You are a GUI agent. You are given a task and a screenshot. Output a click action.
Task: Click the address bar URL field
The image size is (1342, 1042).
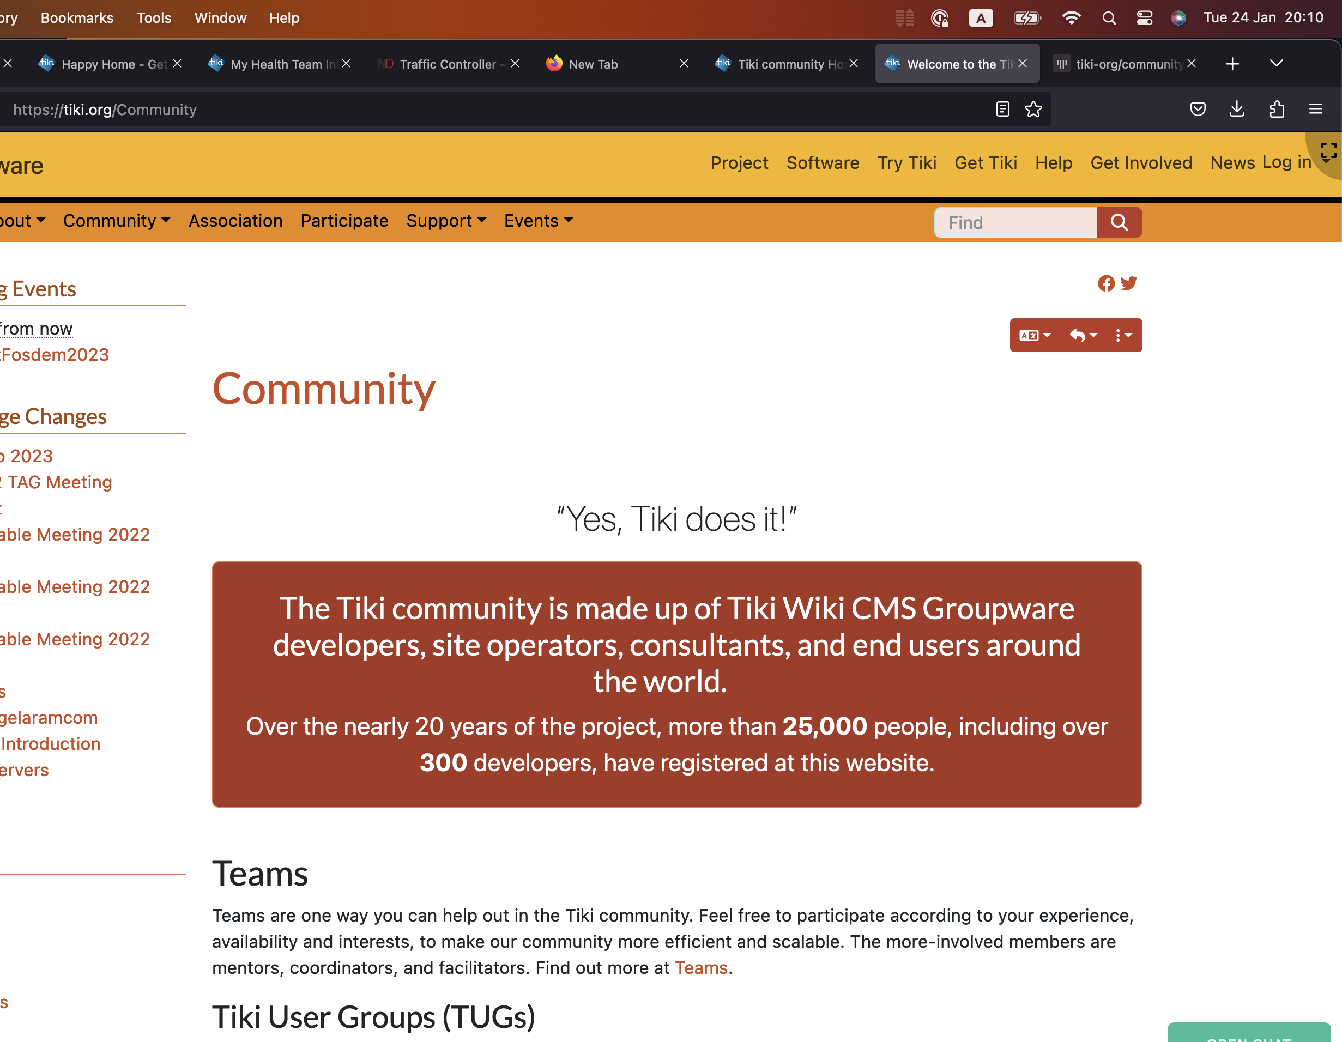[x=492, y=110]
